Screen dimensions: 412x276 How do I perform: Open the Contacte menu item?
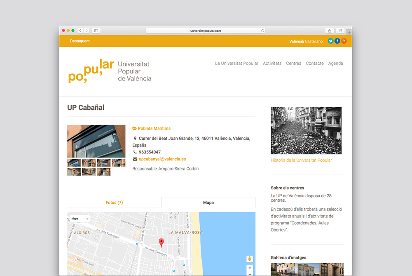pos(315,64)
